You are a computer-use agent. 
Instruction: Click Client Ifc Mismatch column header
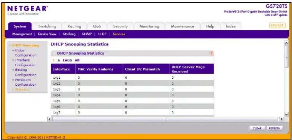click(146, 69)
